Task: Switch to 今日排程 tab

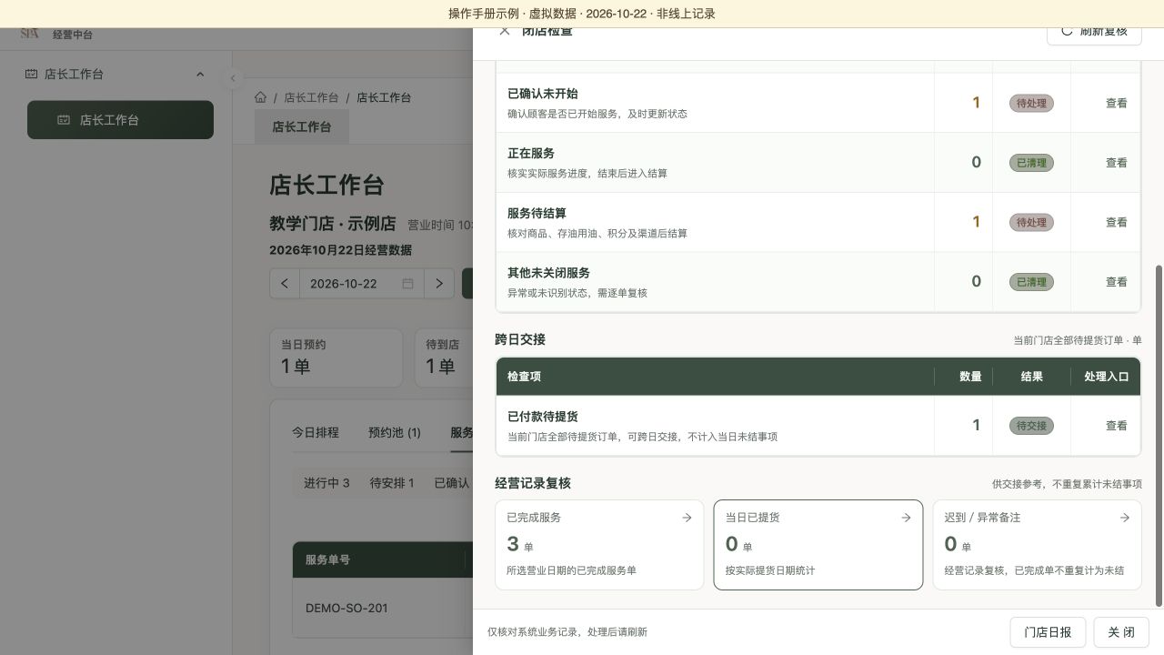Action: click(x=316, y=432)
